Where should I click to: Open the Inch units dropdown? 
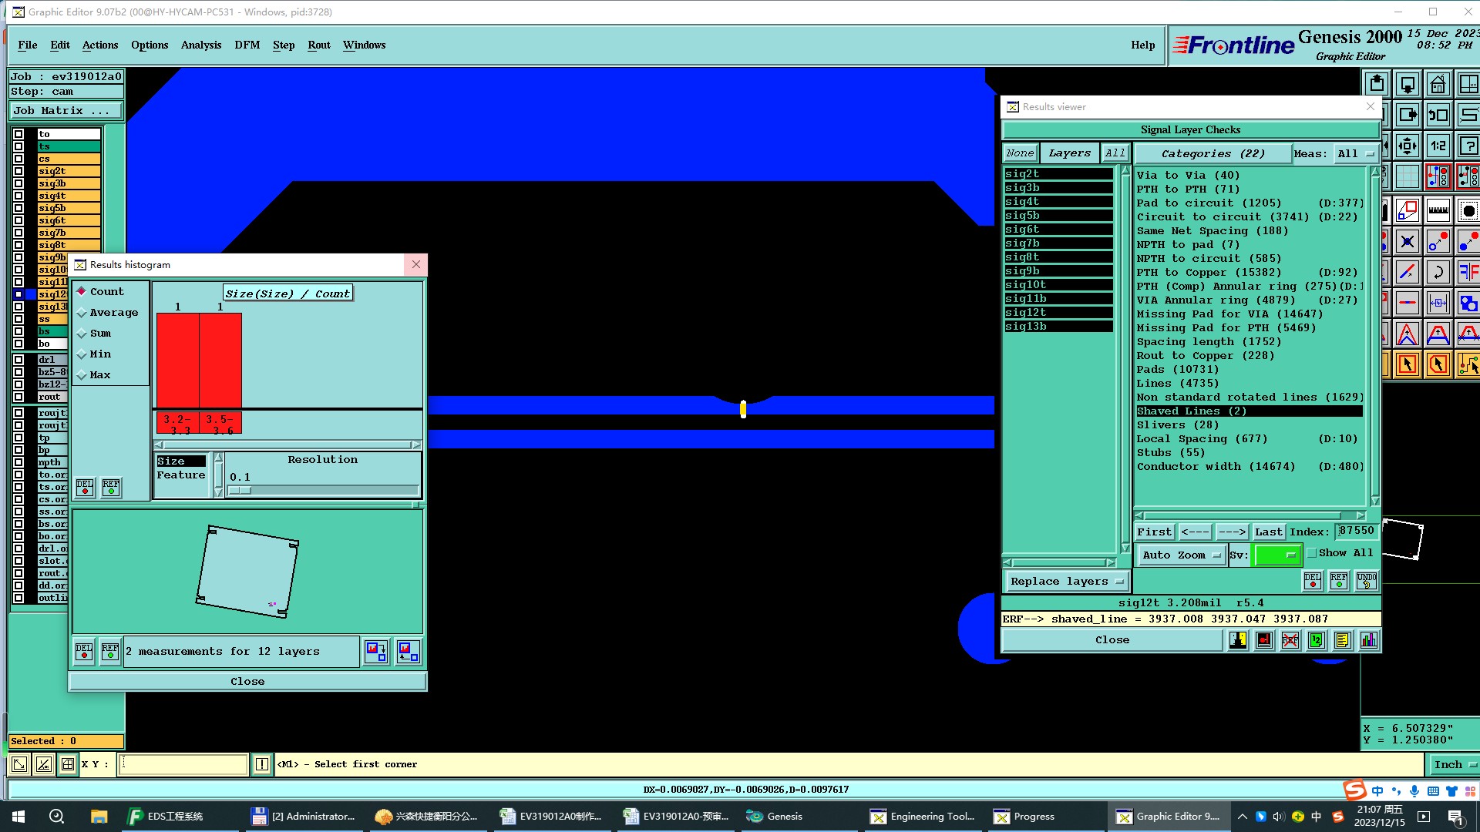click(1454, 764)
